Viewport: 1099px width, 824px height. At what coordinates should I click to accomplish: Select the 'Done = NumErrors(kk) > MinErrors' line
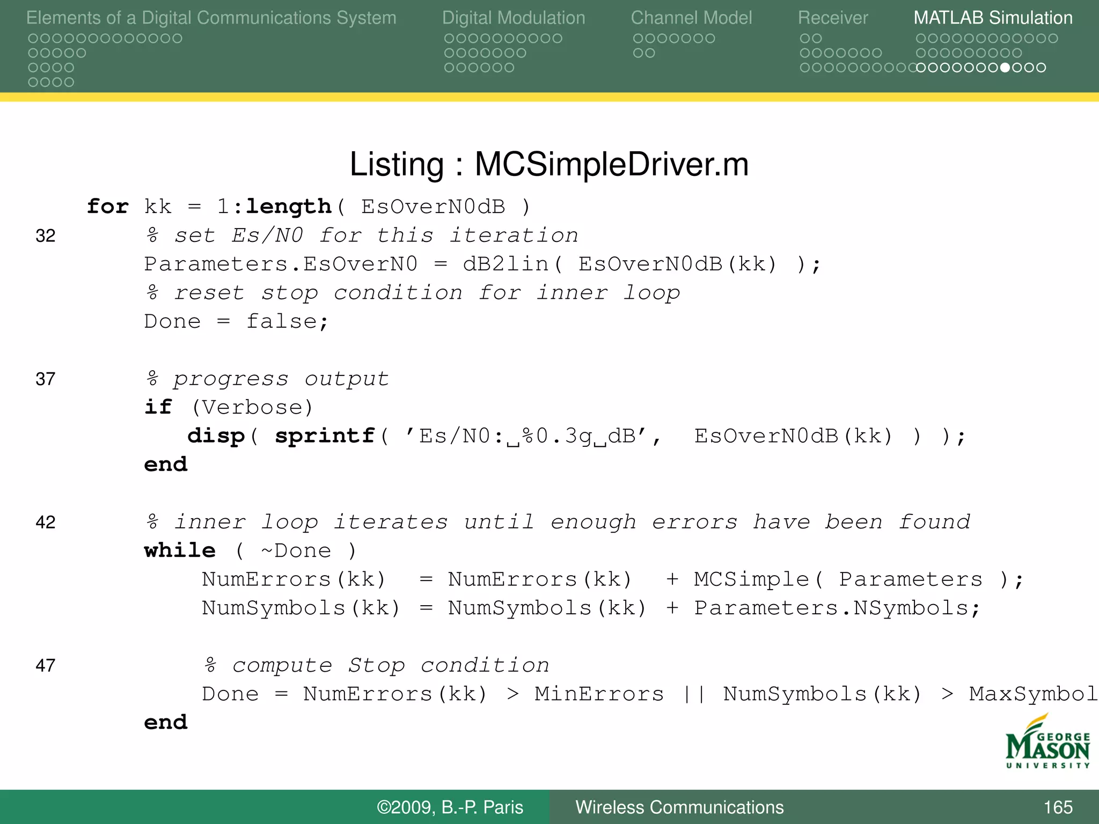(650, 694)
